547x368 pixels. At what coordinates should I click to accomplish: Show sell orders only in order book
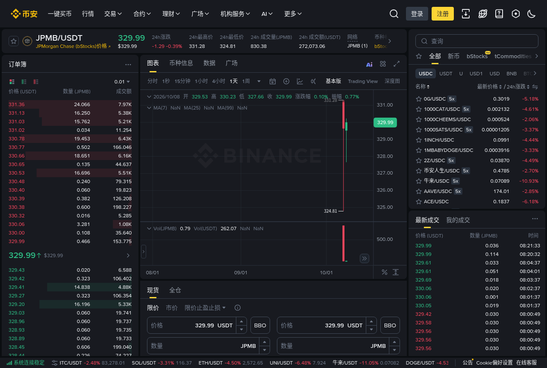[36, 82]
